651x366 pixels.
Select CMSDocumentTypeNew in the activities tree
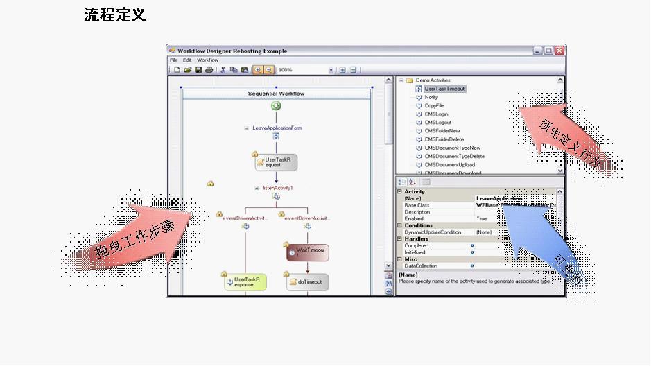pos(453,148)
